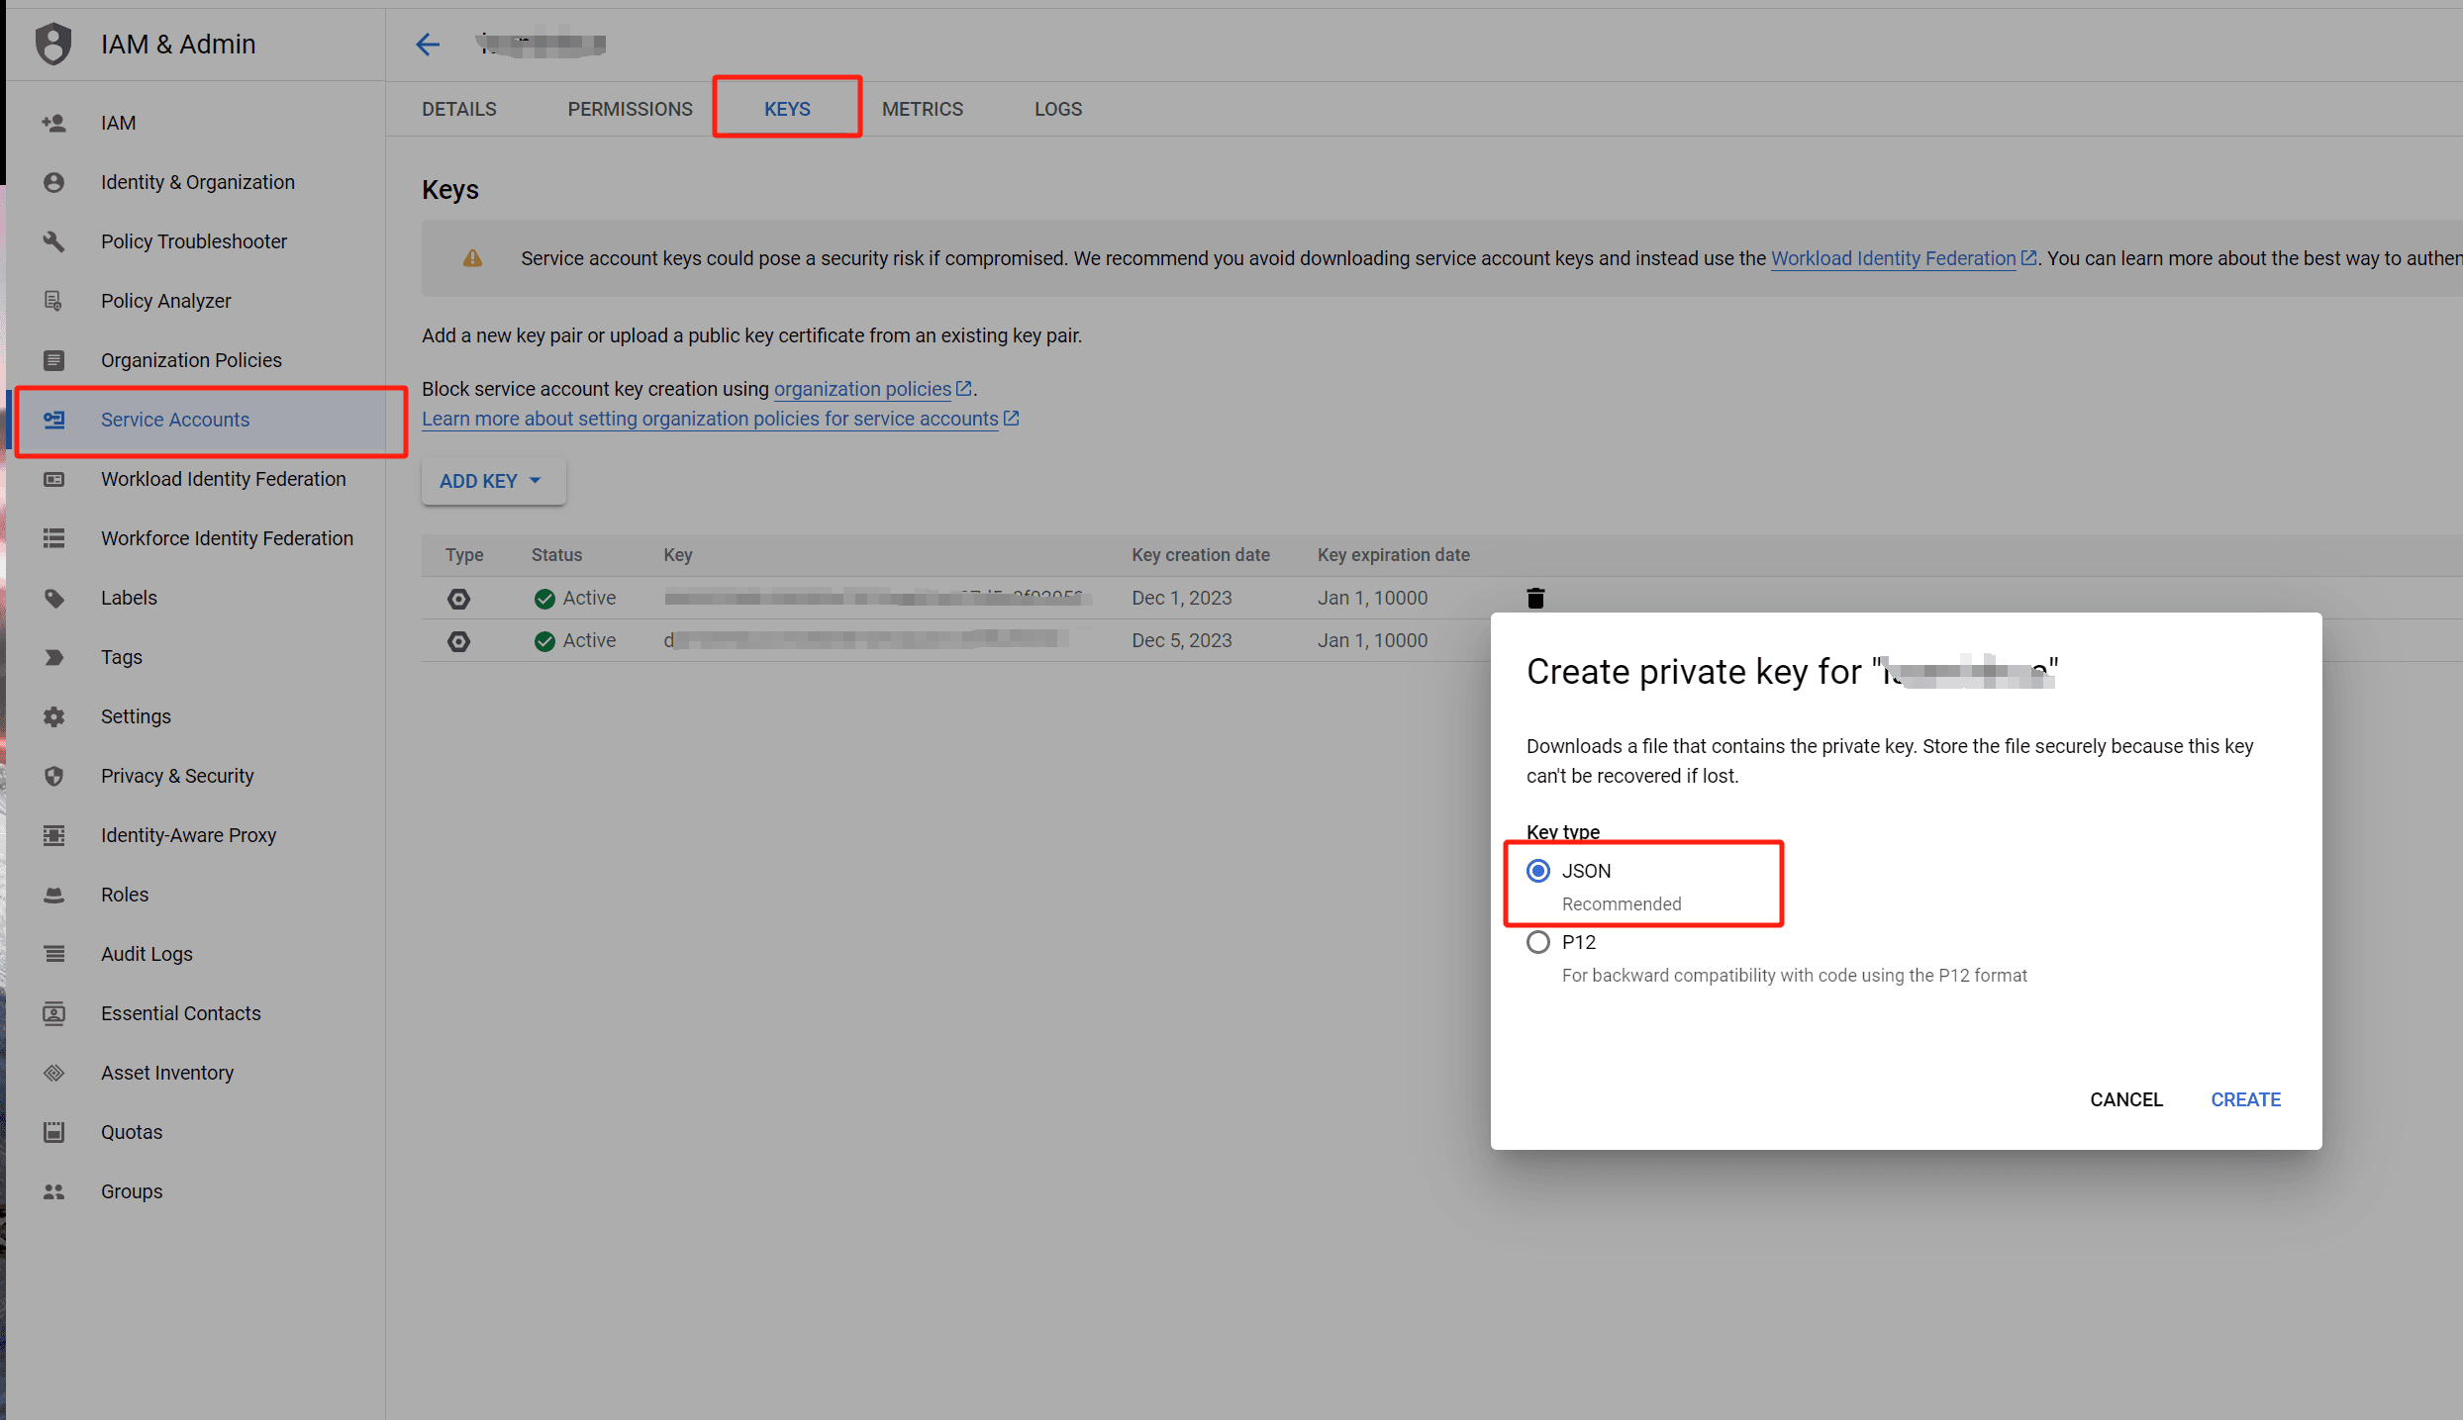
Task: Click the Service Accounts icon in sidebar
Action: click(54, 420)
